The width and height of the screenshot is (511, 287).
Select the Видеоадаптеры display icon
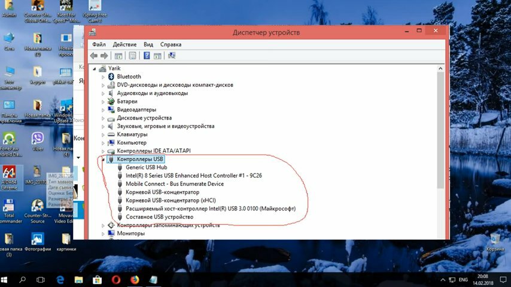pyautogui.click(x=111, y=109)
